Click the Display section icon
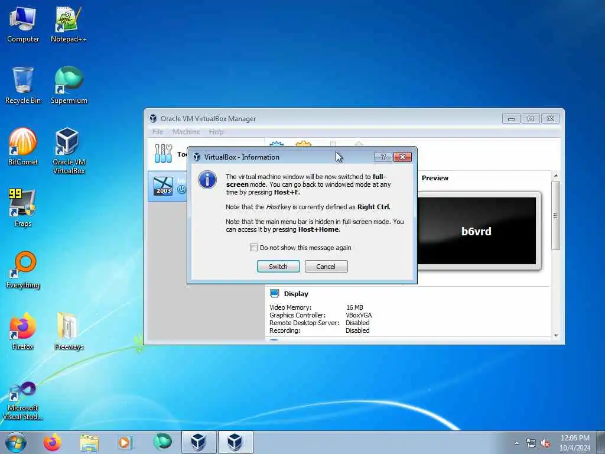This screenshot has width=605, height=454. pyautogui.click(x=274, y=293)
